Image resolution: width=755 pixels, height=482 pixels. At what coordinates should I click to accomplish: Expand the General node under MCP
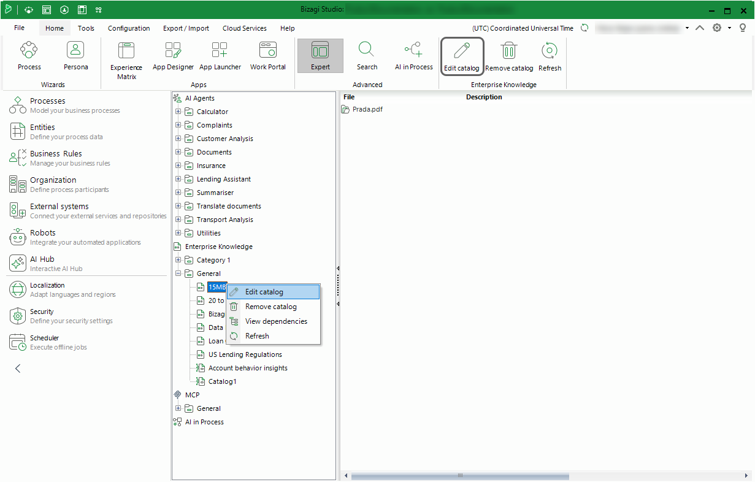click(x=178, y=408)
